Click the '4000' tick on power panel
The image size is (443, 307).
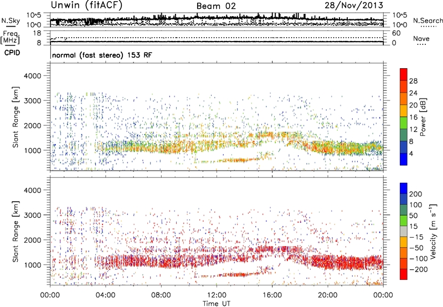(32, 76)
